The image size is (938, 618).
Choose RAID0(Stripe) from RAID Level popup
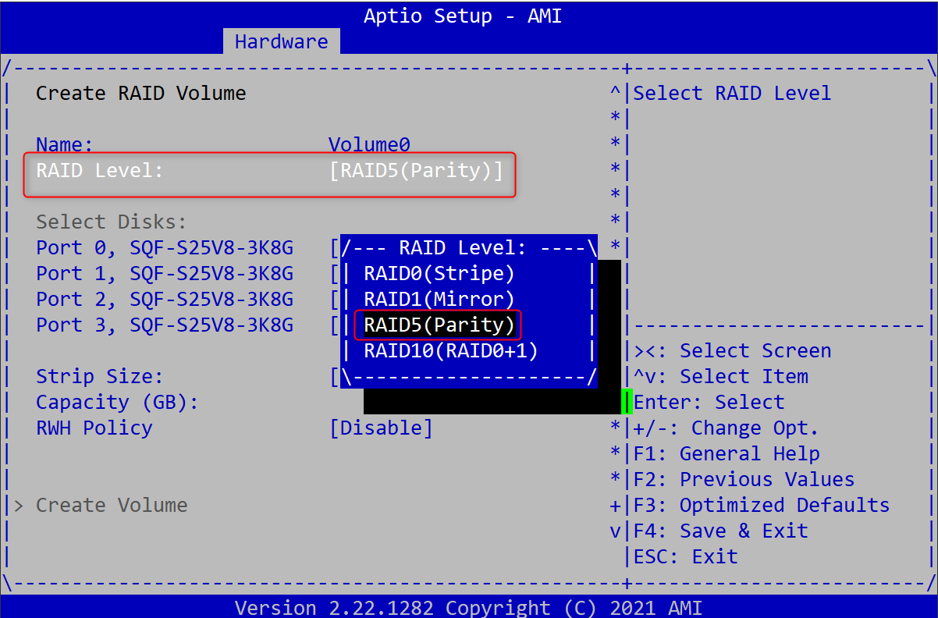point(439,274)
